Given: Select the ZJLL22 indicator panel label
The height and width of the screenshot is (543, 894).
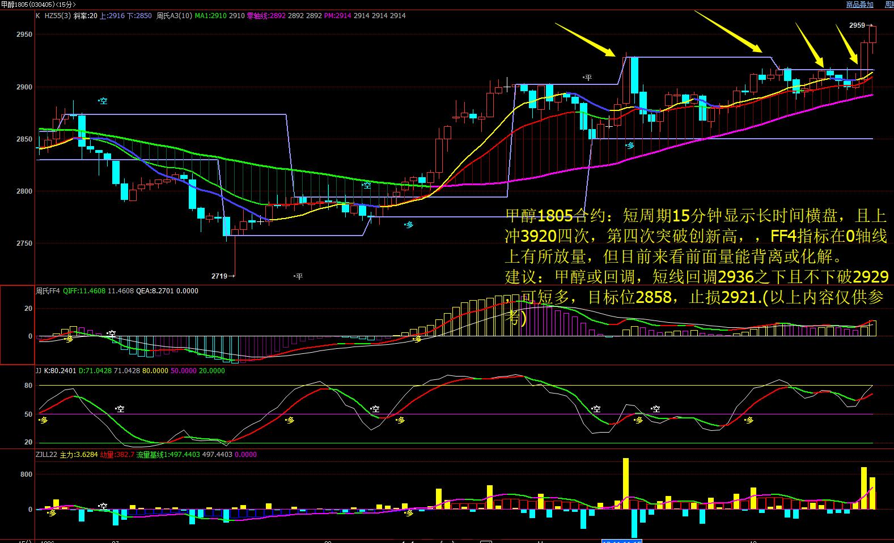Looking at the screenshot, I should (x=46, y=455).
